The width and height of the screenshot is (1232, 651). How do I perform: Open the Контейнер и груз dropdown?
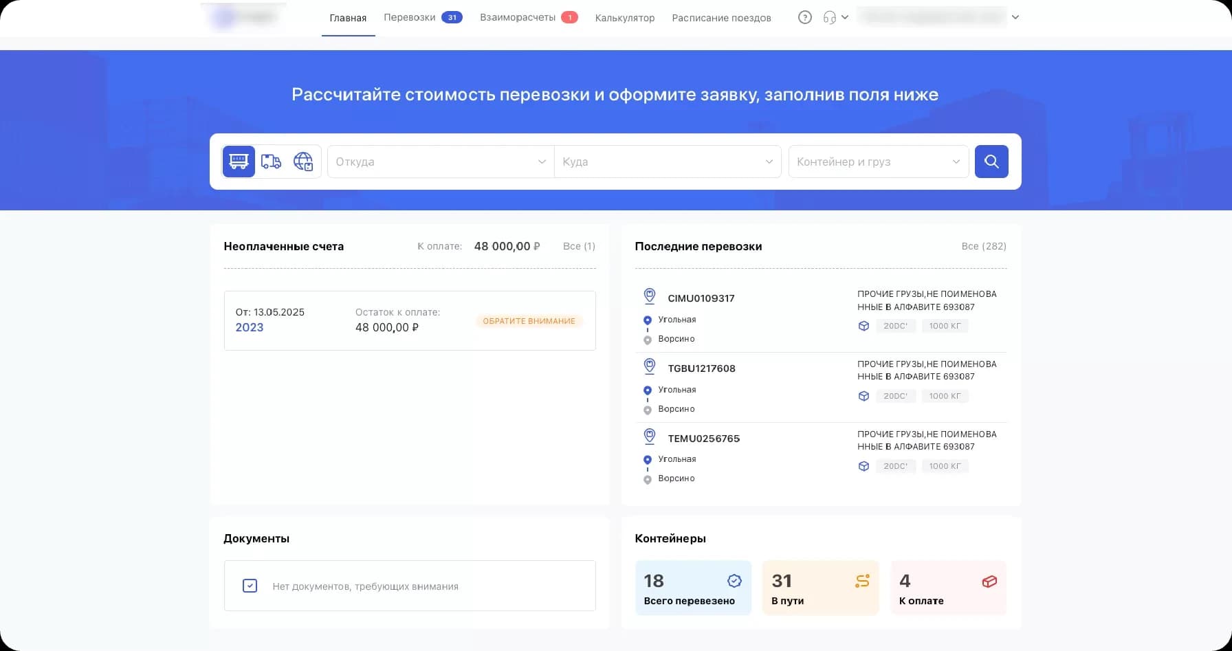pyautogui.click(x=879, y=162)
